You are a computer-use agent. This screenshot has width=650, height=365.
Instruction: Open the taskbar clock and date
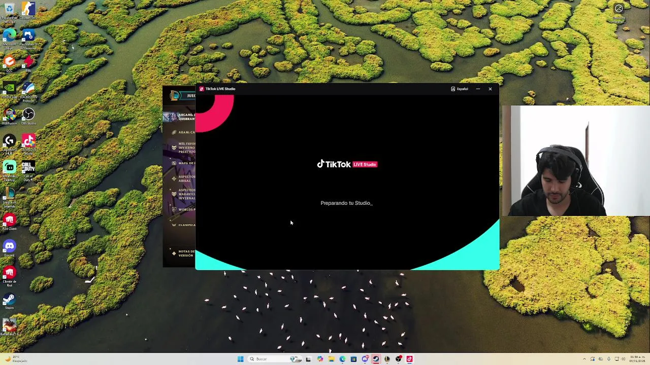pyautogui.click(x=638, y=359)
